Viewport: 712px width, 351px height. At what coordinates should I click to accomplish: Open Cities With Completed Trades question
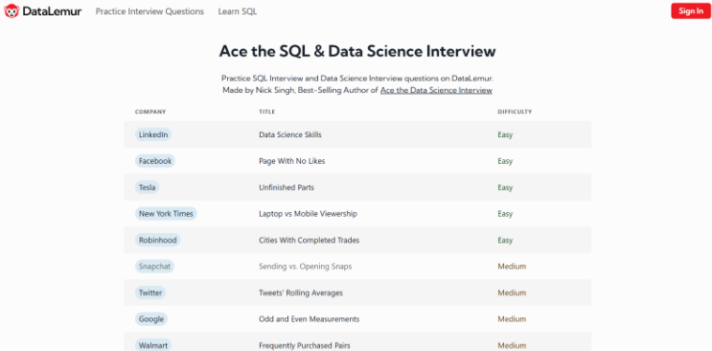click(310, 240)
